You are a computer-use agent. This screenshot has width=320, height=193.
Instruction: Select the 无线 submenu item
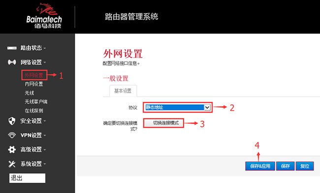click(30, 93)
